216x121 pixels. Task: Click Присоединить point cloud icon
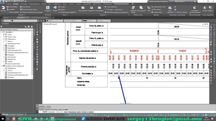point(141,8)
